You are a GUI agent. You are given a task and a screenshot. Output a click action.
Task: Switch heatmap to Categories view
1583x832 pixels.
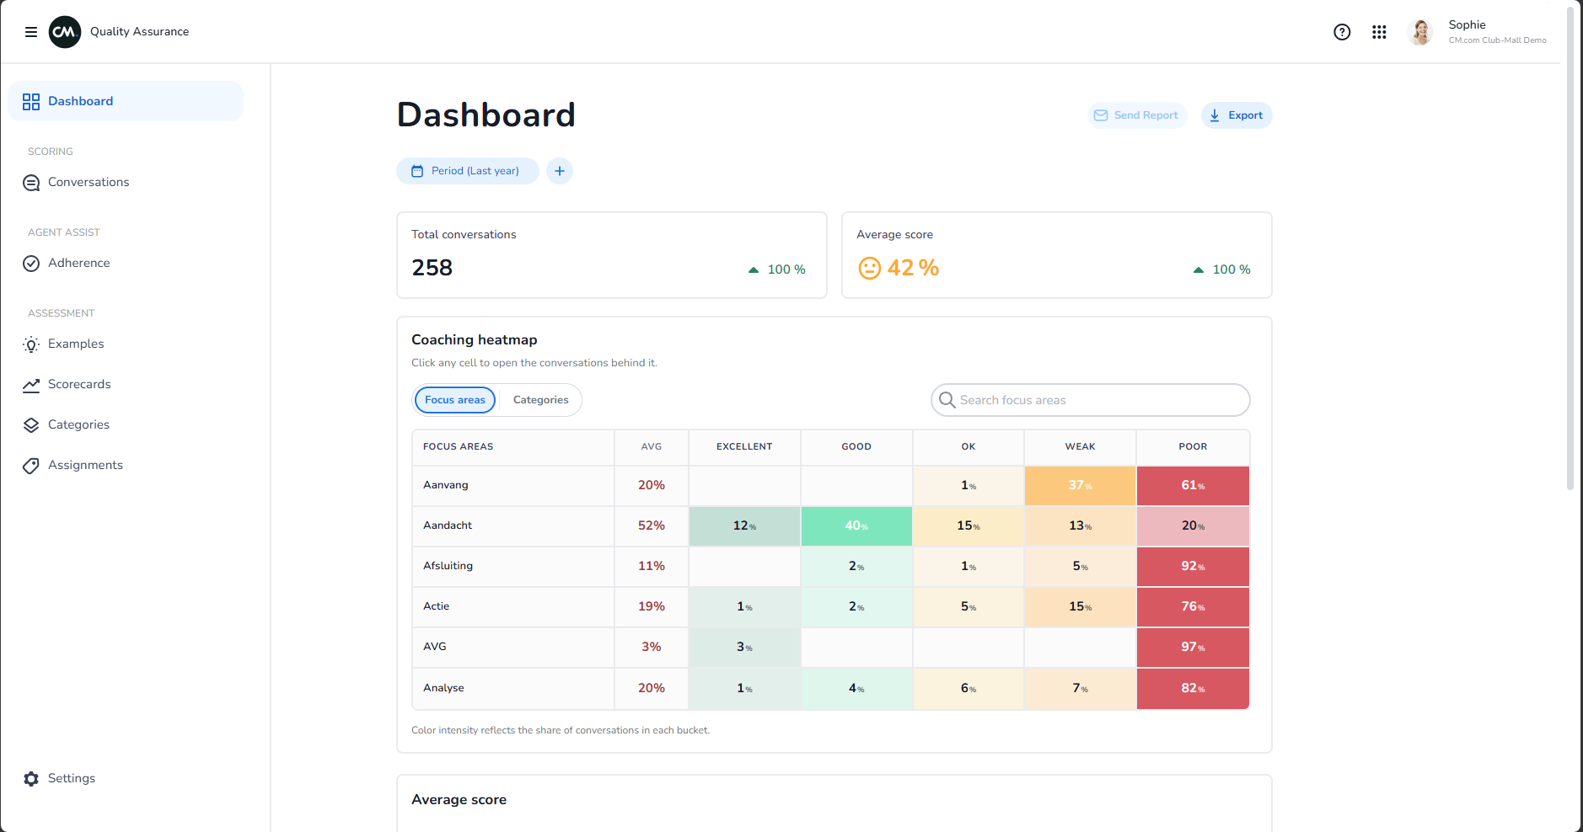coord(540,400)
